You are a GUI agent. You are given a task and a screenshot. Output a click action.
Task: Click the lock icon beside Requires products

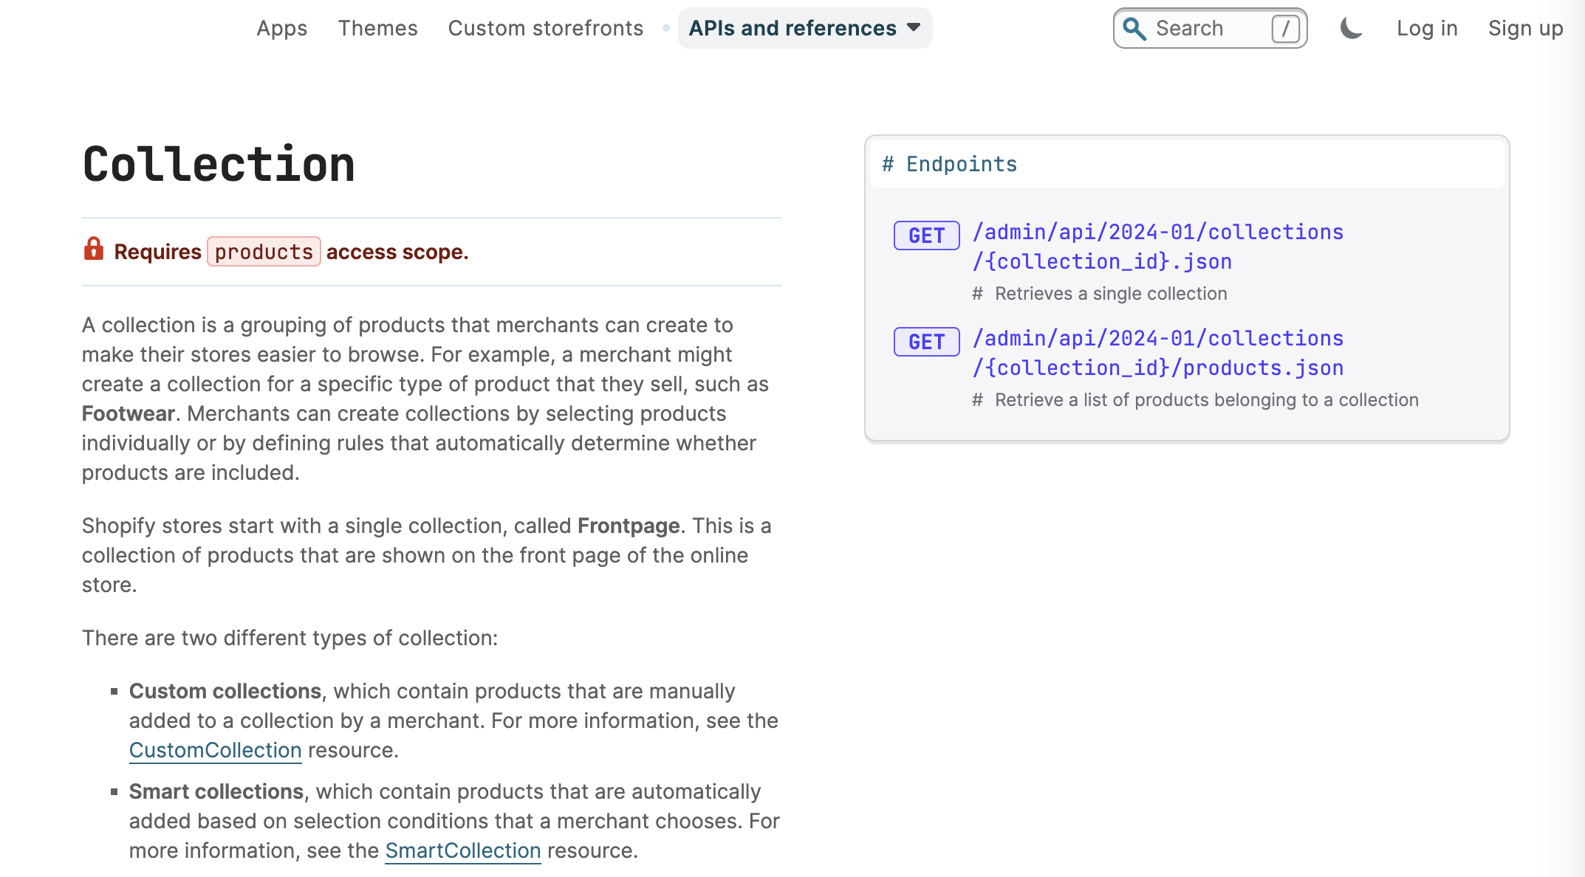click(93, 250)
